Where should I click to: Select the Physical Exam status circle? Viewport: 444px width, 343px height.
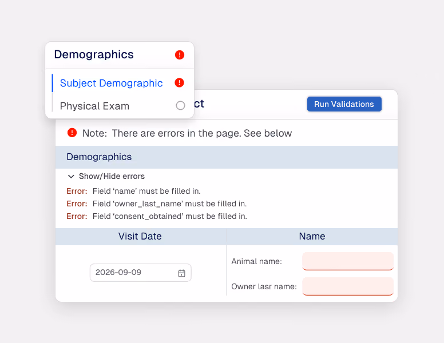point(180,106)
